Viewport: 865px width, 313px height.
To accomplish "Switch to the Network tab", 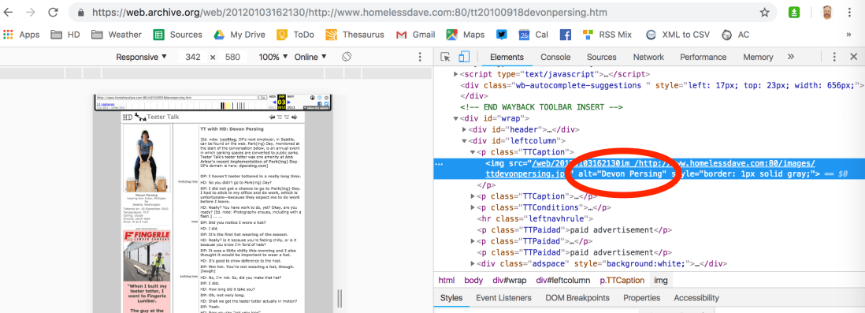I will [x=648, y=57].
